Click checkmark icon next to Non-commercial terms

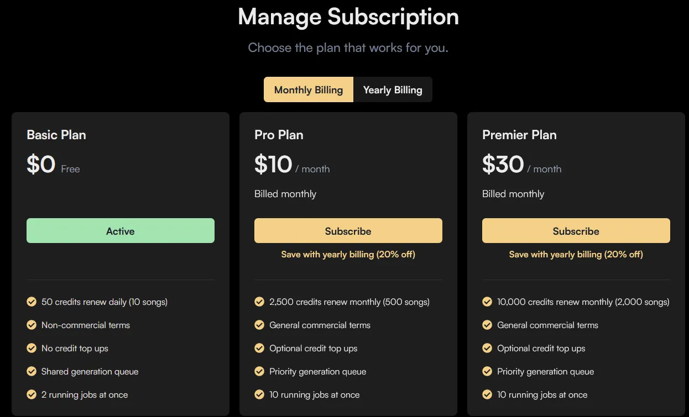click(32, 325)
